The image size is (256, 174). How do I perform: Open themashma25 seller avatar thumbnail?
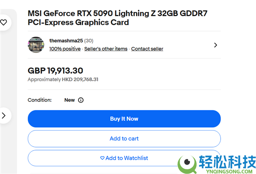coord(36,44)
